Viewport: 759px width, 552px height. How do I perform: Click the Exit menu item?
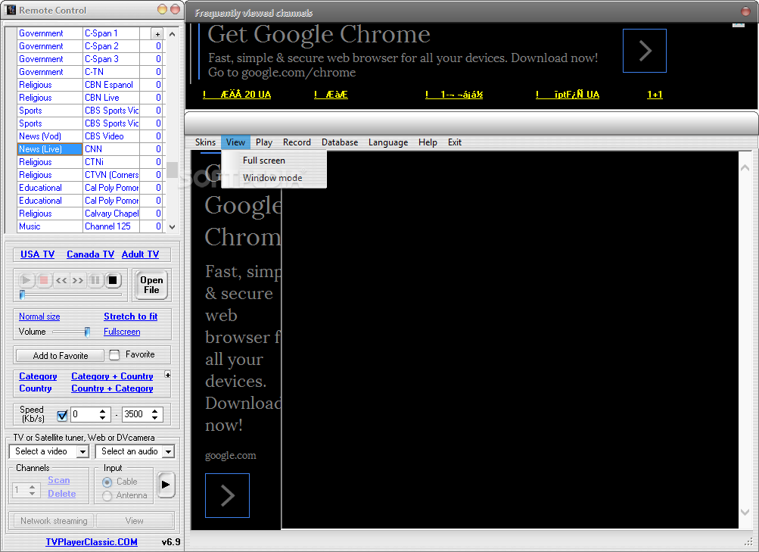(x=454, y=142)
